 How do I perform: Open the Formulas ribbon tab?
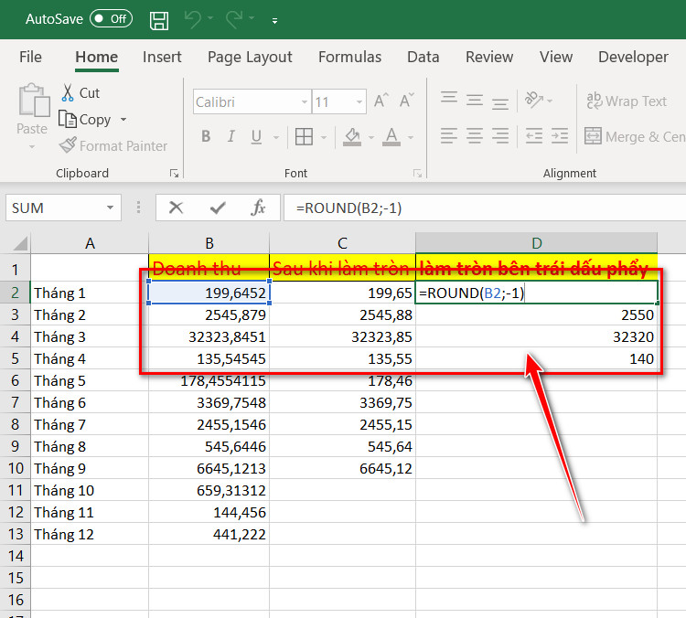point(349,57)
